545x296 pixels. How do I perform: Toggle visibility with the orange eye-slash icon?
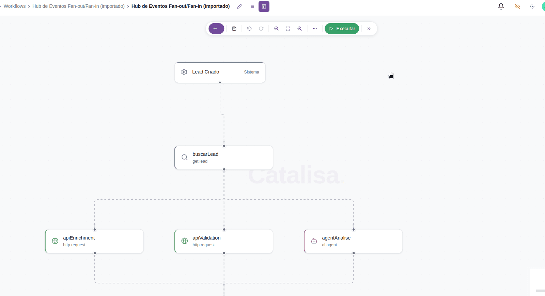tap(517, 6)
